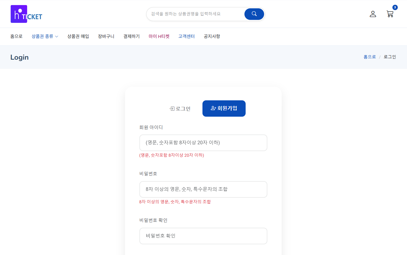Go to 홈으로 in the navigation menu
The height and width of the screenshot is (255, 407).
pos(16,37)
